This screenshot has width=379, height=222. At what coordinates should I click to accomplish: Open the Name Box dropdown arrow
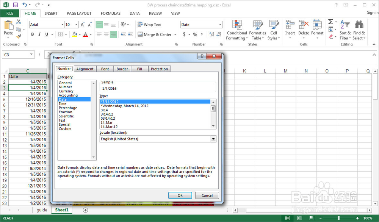pyautogui.click(x=31, y=54)
